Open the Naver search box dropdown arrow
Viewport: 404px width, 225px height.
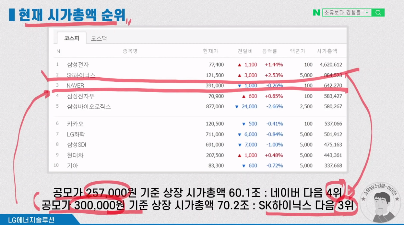tap(367, 13)
